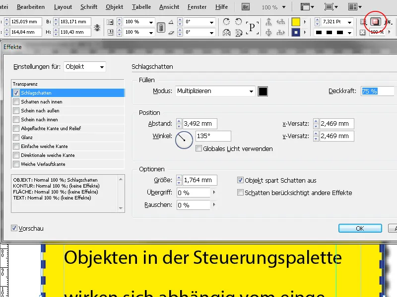The width and height of the screenshot is (397, 297).
Task: Open the Tabelle menu
Action: tap(141, 7)
